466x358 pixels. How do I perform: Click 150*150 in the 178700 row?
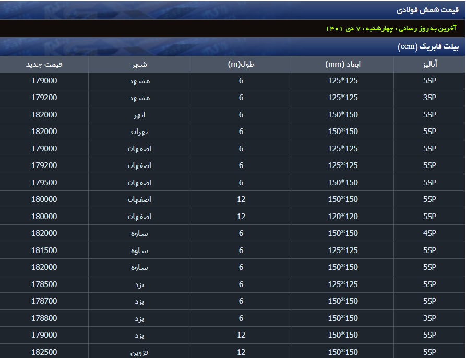tap(343, 301)
